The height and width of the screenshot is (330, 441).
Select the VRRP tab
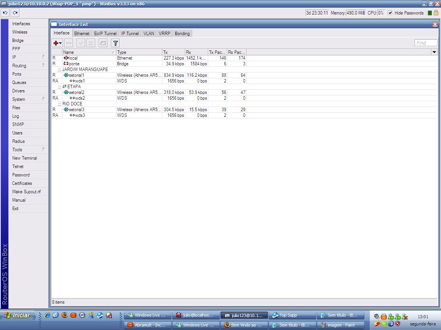click(x=164, y=33)
